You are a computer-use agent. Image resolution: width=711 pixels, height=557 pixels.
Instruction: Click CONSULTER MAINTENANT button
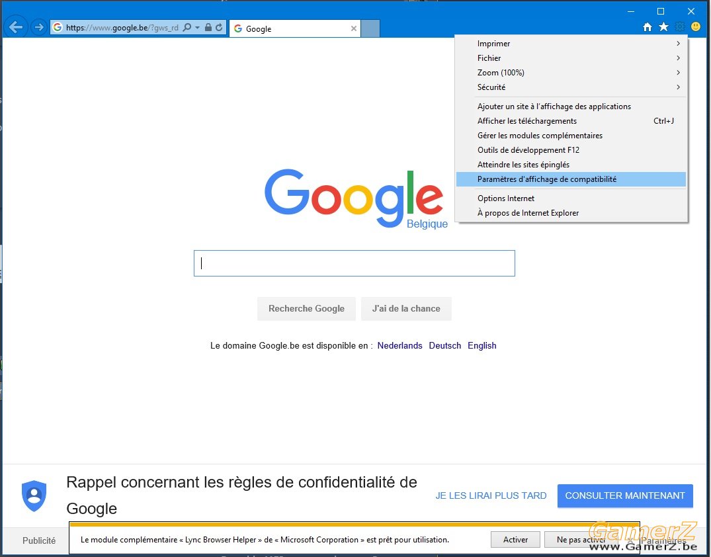(x=625, y=495)
